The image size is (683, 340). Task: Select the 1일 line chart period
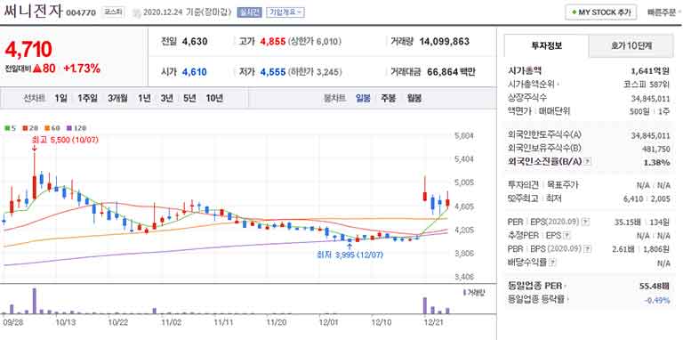click(61, 98)
